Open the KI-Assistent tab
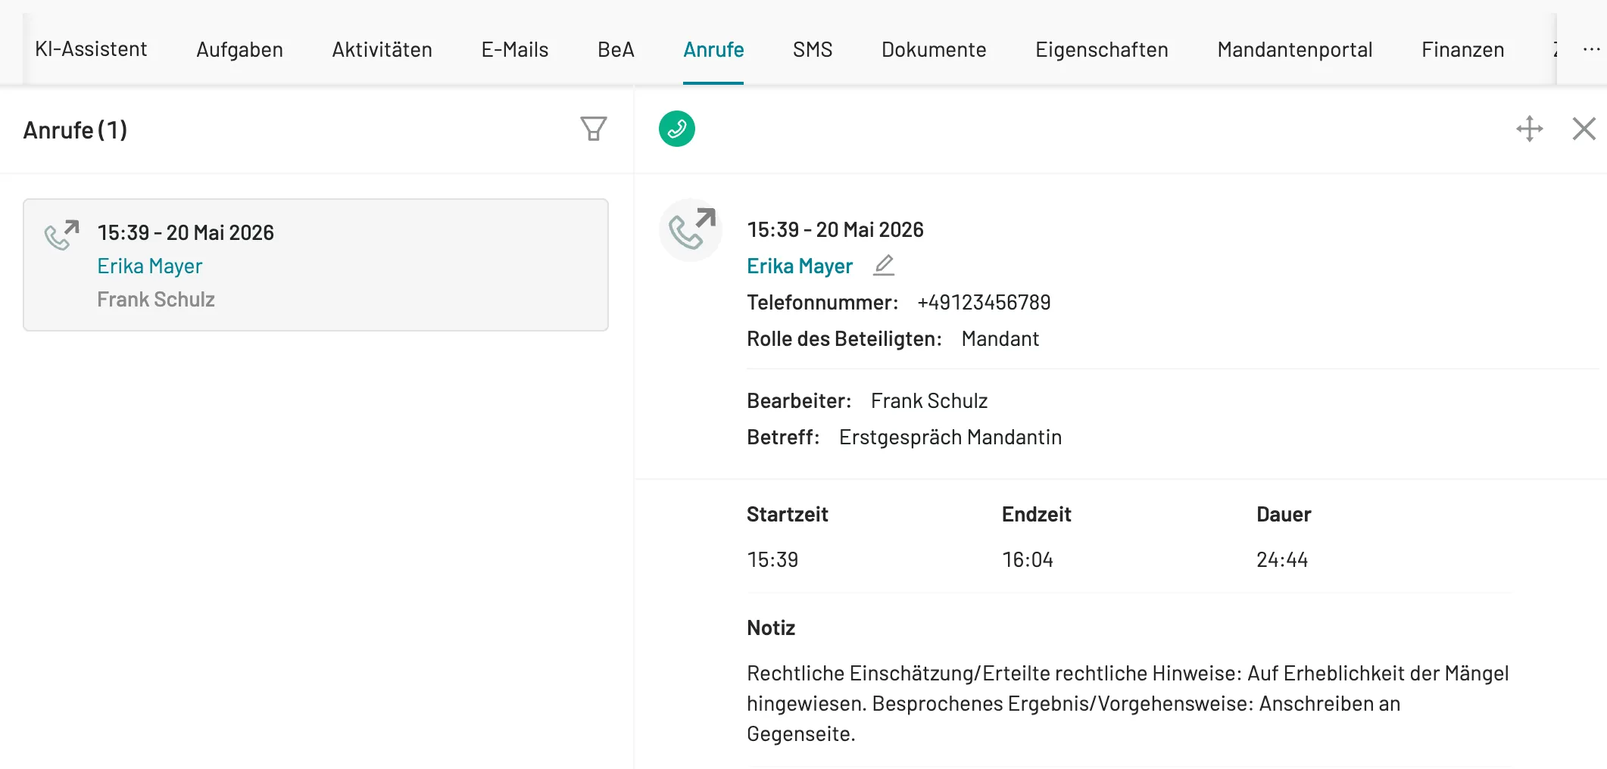The width and height of the screenshot is (1607, 769). tap(91, 49)
